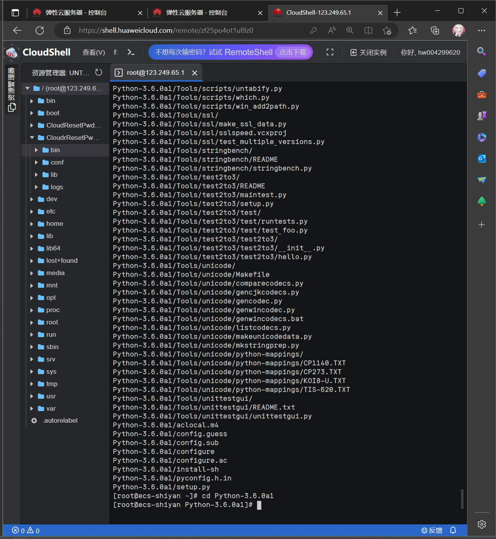Switch to CloudShell-123.249.65.1 browser tab
Screen dimensions: 496x539
[318, 13]
